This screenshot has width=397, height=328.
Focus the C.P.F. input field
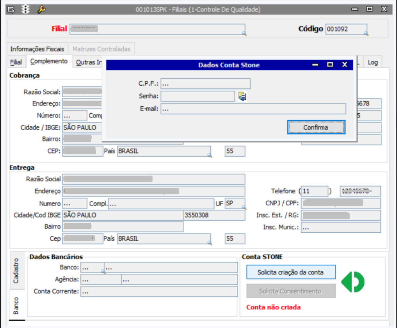(x=205, y=84)
